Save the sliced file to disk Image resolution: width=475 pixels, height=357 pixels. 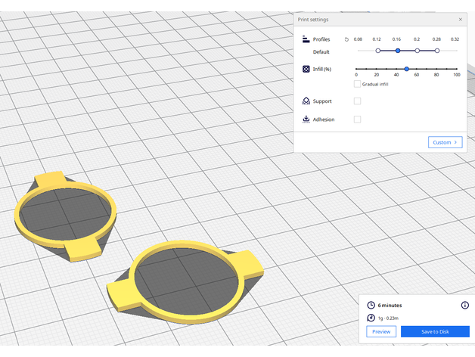pyautogui.click(x=435, y=331)
